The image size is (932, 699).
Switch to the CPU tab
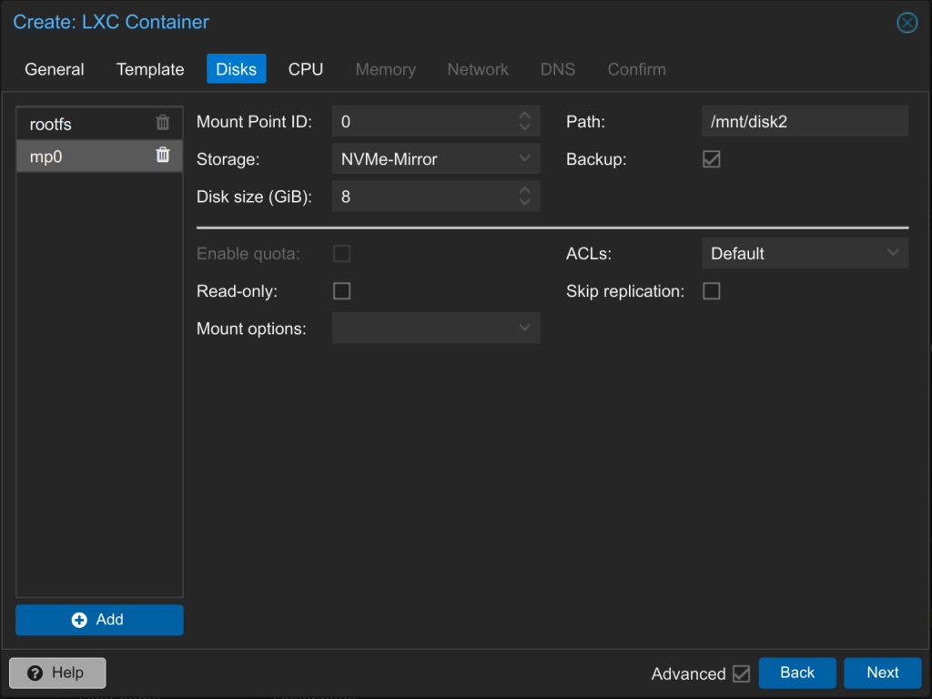(305, 68)
